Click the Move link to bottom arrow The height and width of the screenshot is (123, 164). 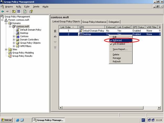[x=55, y=48]
